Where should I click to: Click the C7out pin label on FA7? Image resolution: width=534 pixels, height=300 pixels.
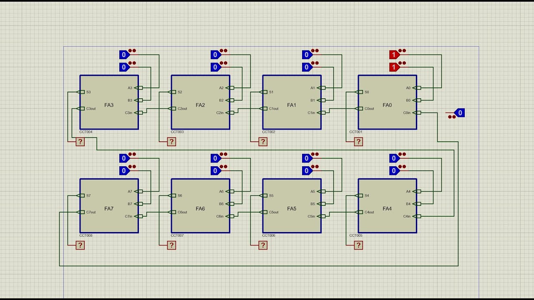tap(91, 212)
